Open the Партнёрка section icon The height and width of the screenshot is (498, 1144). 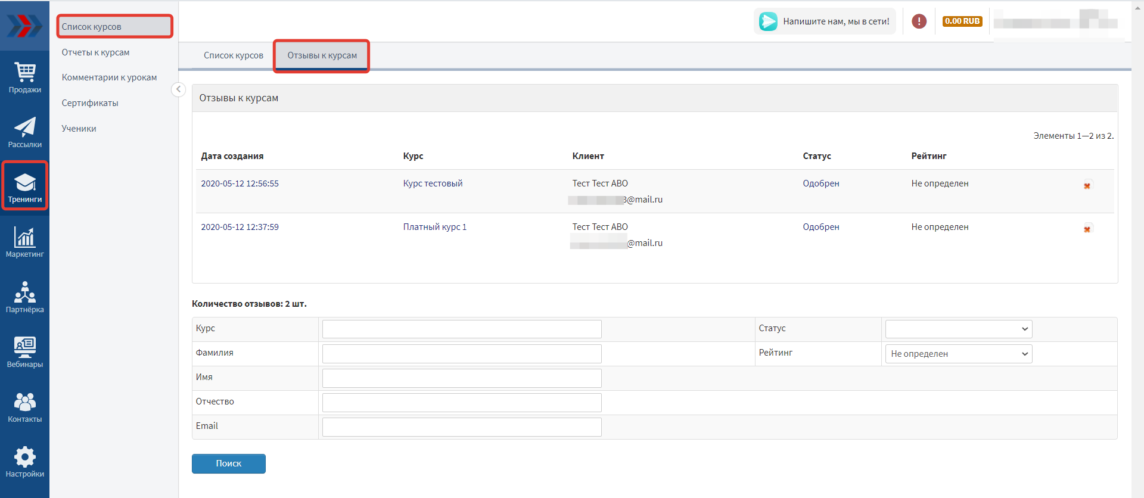pyautogui.click(x=24, y=297)
